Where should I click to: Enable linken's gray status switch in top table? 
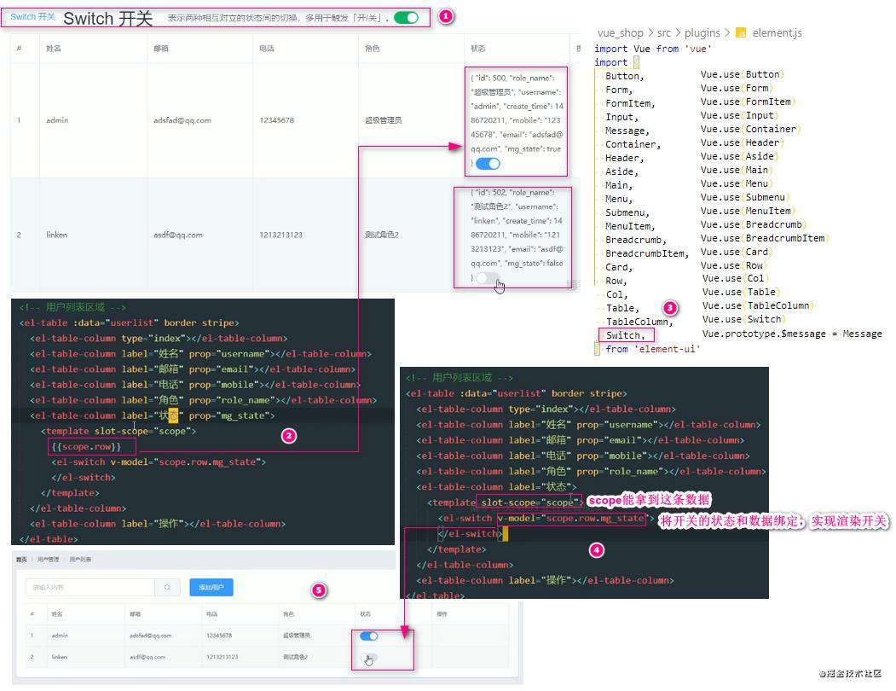(x=488, y=278)
